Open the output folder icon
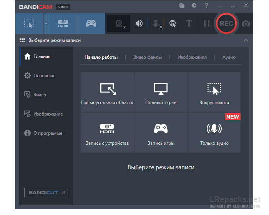269x215 pixels. 182,6
